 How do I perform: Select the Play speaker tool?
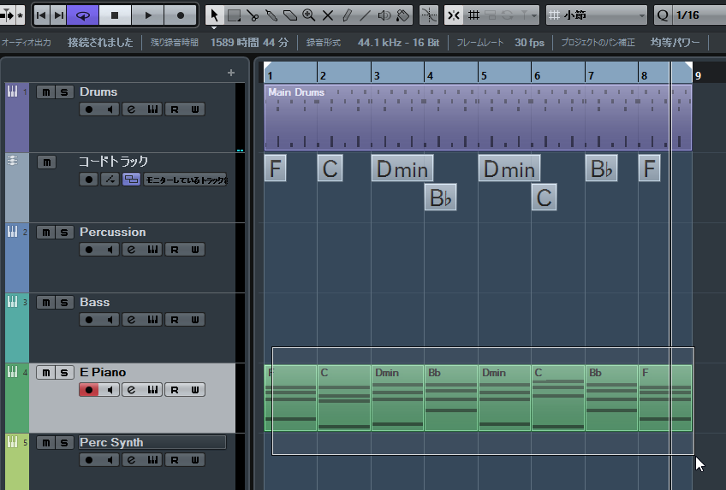click(x=384, y=15)
